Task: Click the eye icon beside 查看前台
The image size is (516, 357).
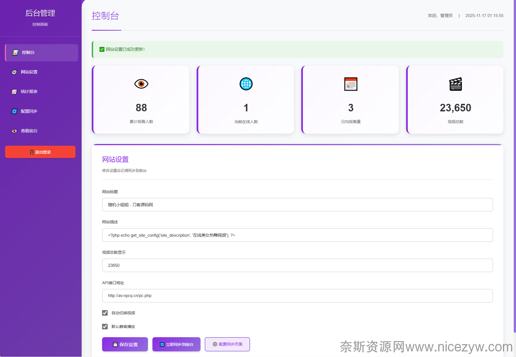Action: pos(14,131)
